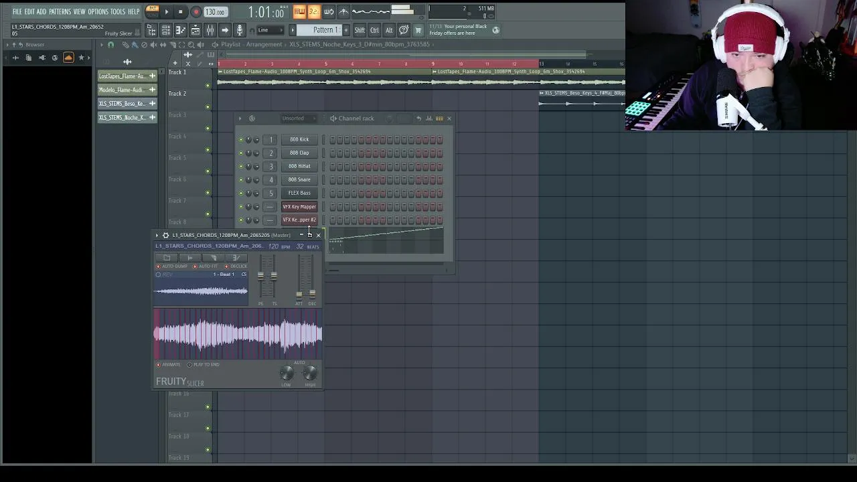
Task: Select LostTapes_Flame-Au clip in playlist picker
Action: [x=127, y=76]
